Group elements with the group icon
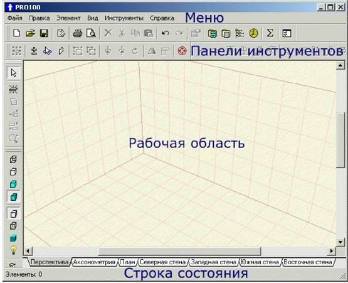The image size is (348, 283). point(78,51)
